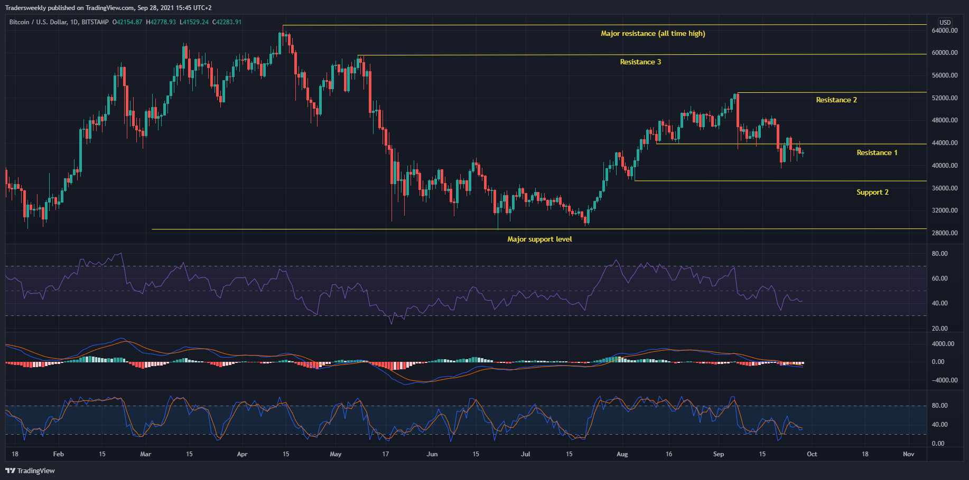Screen dimensions: 969x480
Task: Click the Jul date label on time axis
Action: coord(525,454)
